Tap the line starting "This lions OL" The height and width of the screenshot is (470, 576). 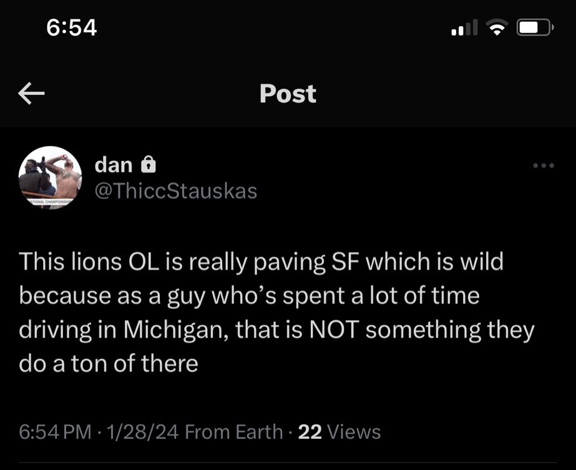pos(261,262)
